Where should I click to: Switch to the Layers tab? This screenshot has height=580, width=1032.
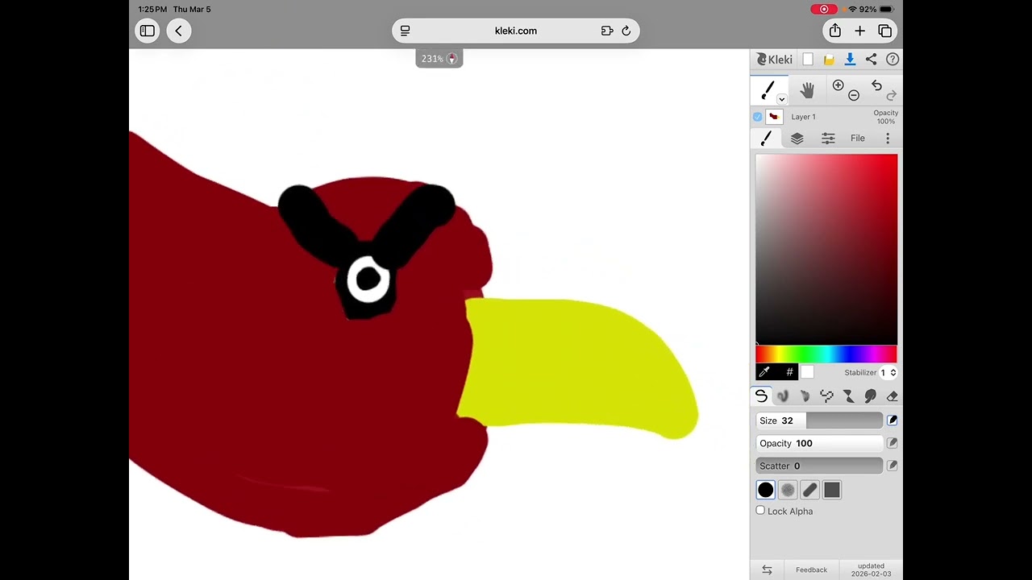[797, 139]
